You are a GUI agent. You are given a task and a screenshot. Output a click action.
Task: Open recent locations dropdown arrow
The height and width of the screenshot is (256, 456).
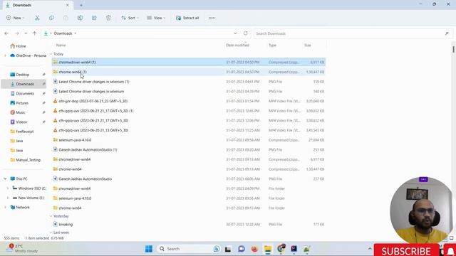tap(26, 33)
